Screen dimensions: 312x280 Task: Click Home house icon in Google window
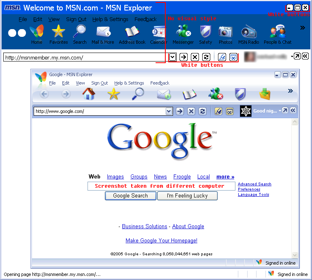point(89,94)
